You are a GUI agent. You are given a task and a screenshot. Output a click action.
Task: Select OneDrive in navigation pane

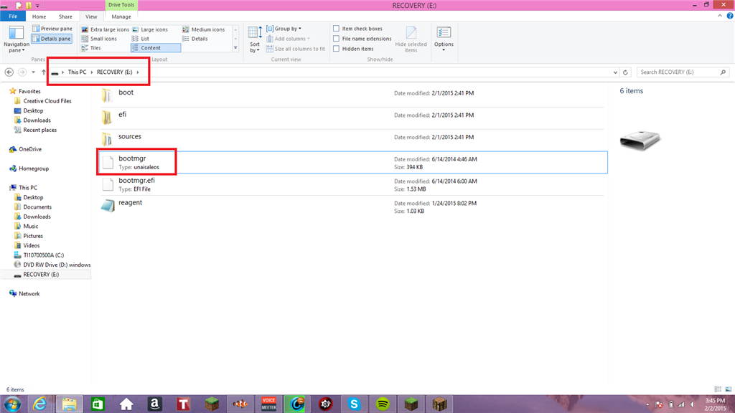[25, 149]
